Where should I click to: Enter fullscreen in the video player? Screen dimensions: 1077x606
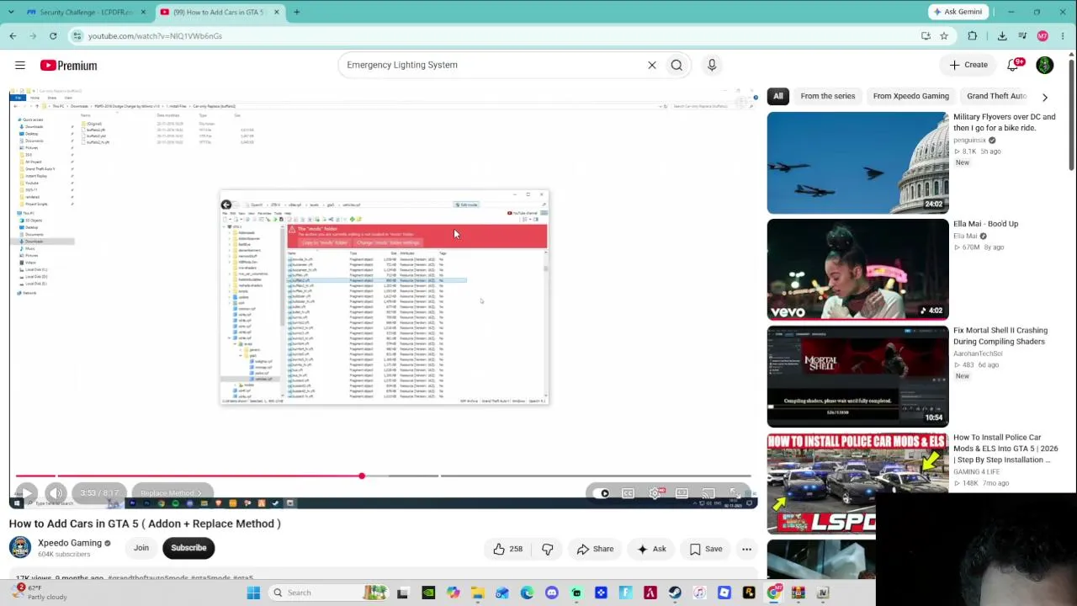point(735,493)
